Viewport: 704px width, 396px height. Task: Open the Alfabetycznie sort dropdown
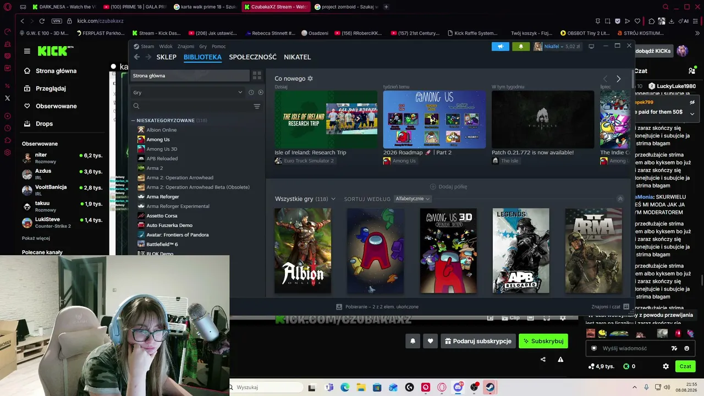[x=413, y=199]
